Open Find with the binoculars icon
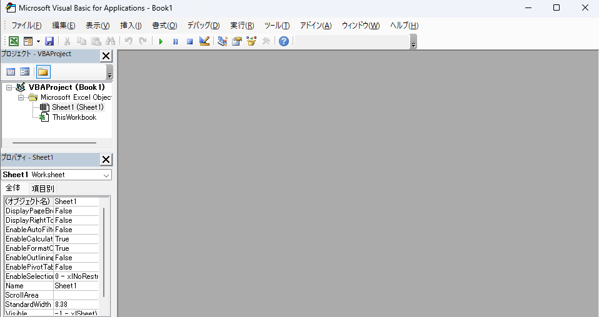Screen dimensions: 599x317 pos(111,41)
